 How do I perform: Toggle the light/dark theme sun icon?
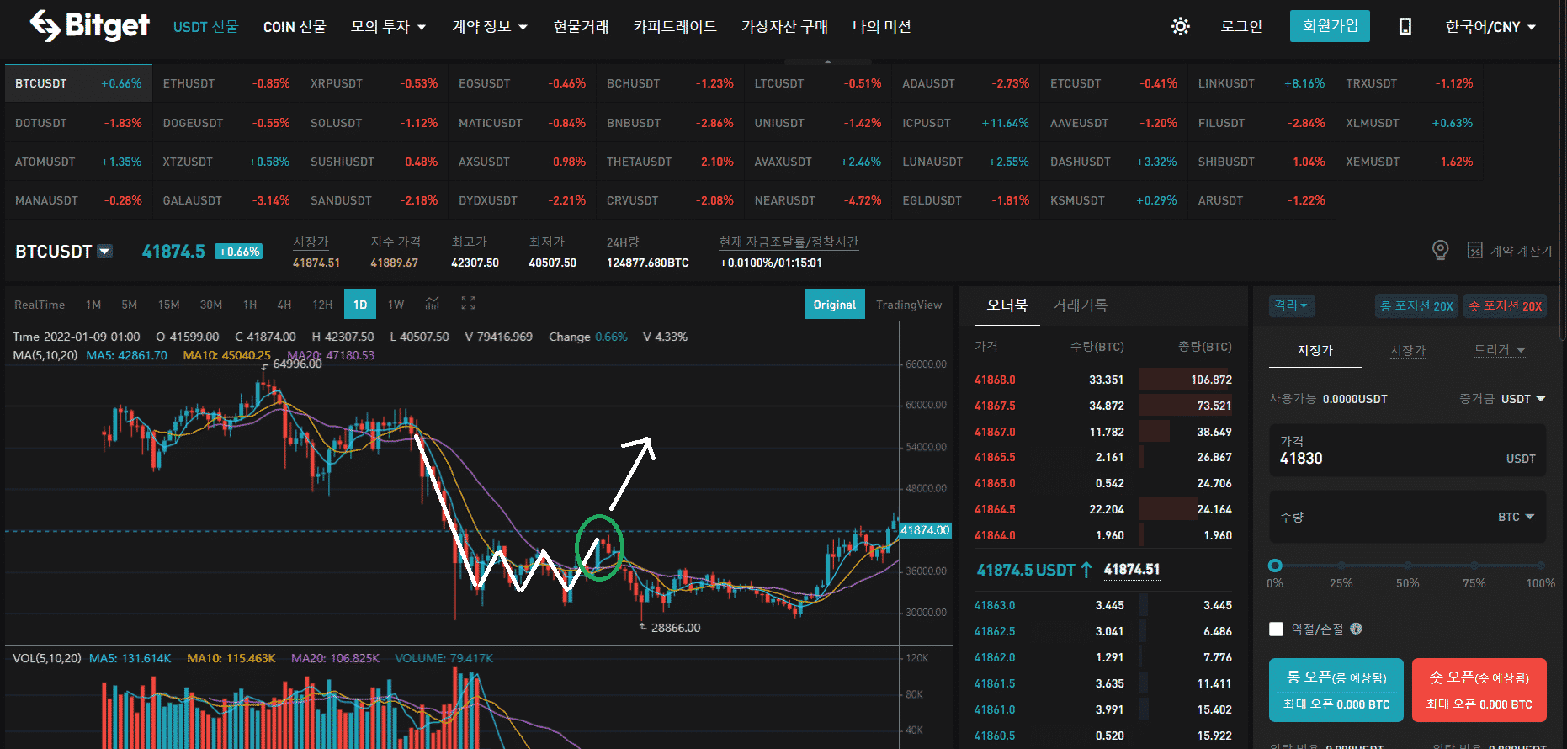tap(1180, 27)
